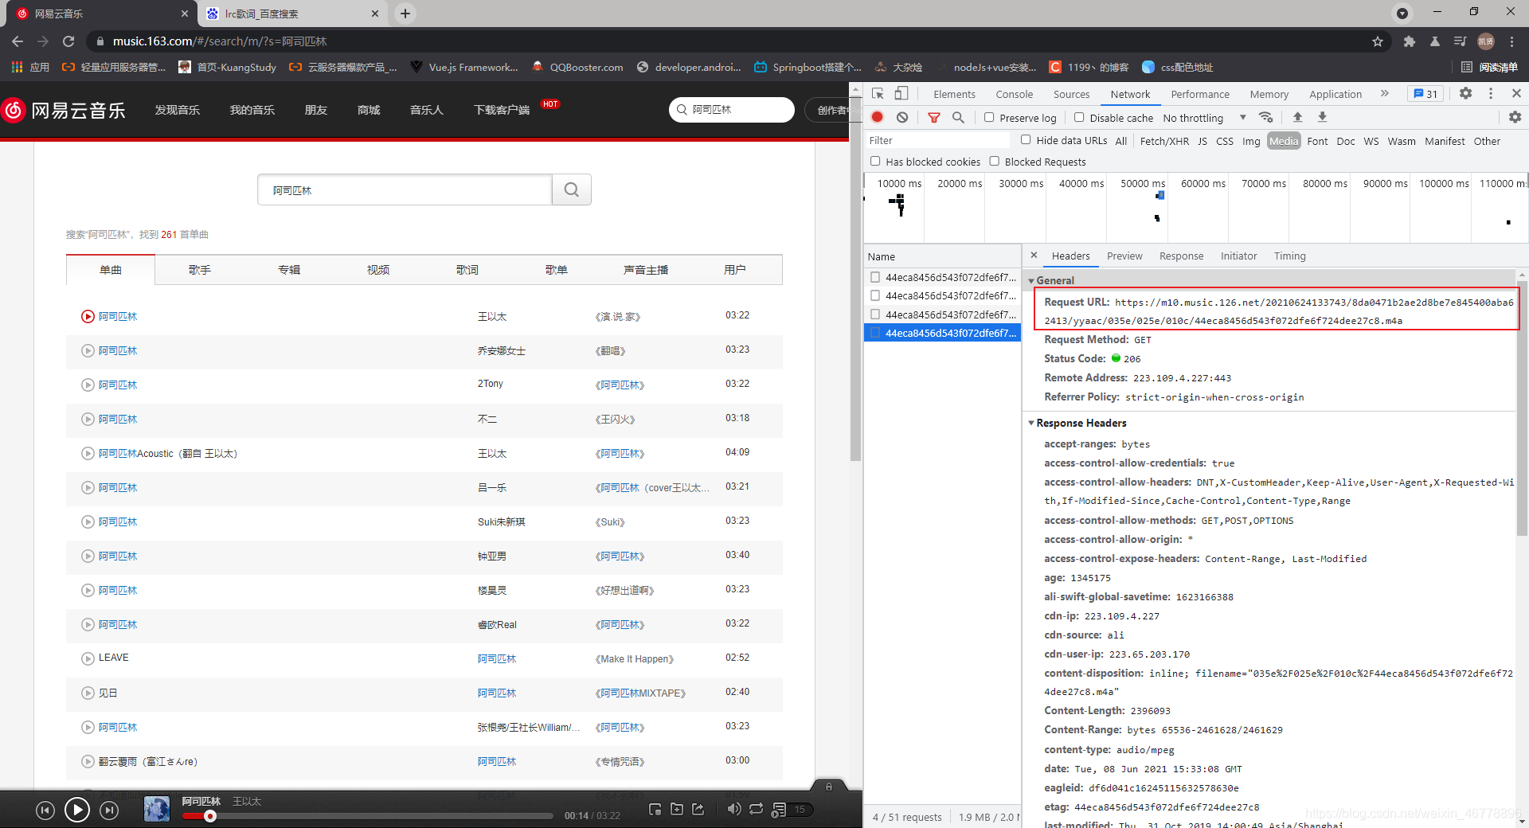Switch to the 歌手 search results tab
Viewport: 1529px width, 828px height.
click(x=200, y=270)
